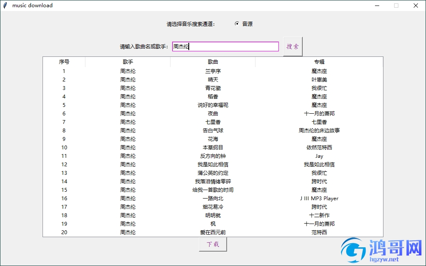The image size is (426, 266).
Task: Click row number 20
Action: pos(64,232)
